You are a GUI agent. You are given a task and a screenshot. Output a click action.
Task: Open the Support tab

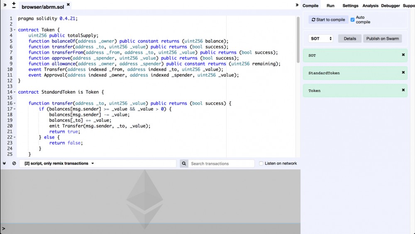click(x=409, y=5)
